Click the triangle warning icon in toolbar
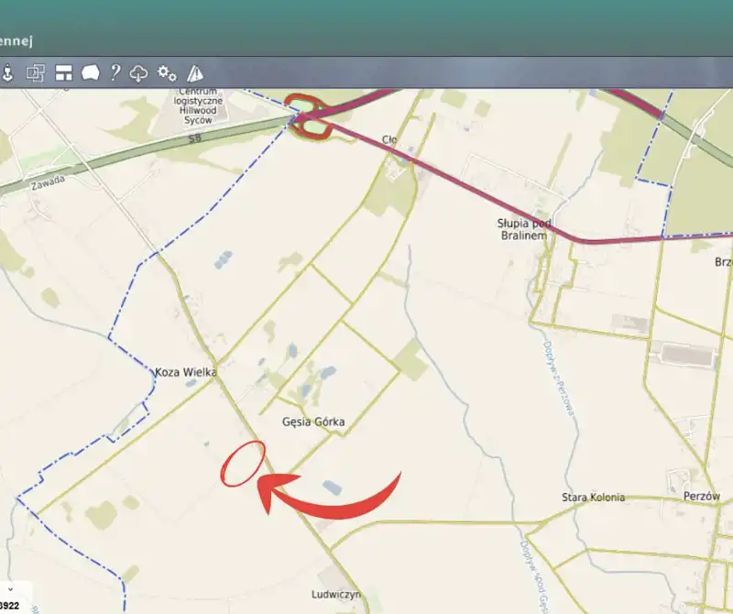Viewport: 733px width, 614px height. pyautogui.click(x=194, y=73)
